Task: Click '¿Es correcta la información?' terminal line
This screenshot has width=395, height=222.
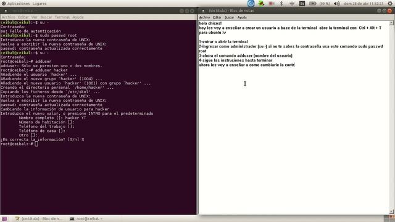Action: [x=42, y=139]
